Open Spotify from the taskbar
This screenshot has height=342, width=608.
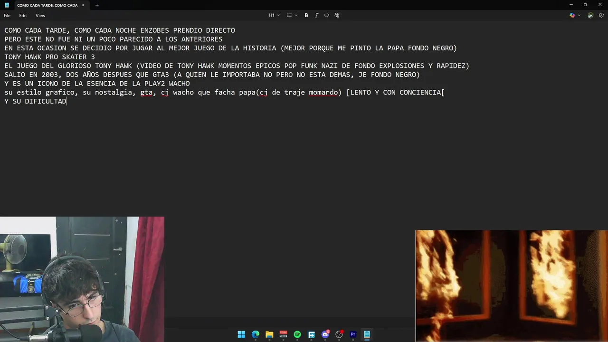(297, 334)
